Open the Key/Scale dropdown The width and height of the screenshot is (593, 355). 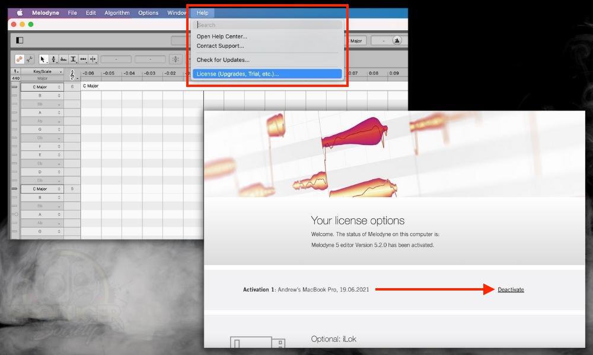[x=42, y=72]
